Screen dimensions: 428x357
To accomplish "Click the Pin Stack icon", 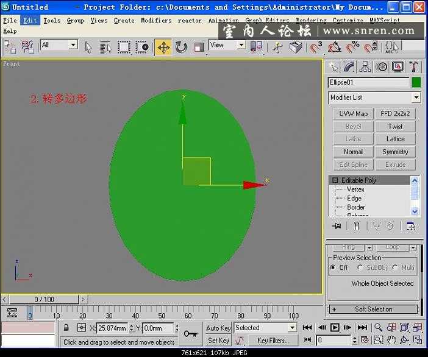I will pyautogui.click(x=336, y=226).
